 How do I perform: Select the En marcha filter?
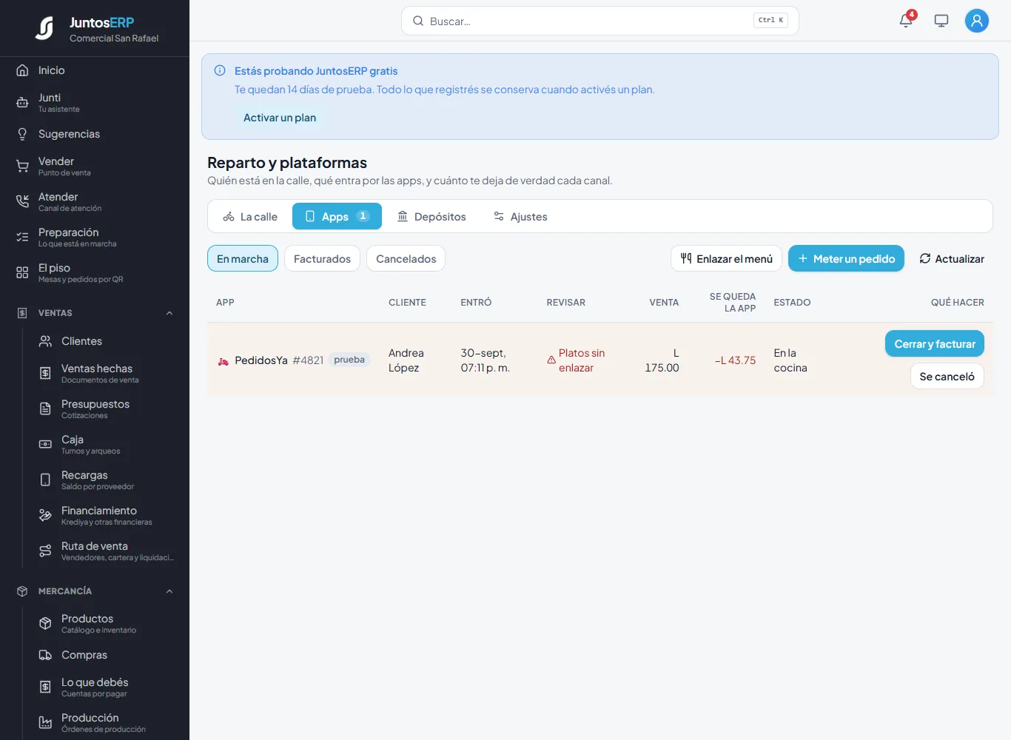[243, 258]
